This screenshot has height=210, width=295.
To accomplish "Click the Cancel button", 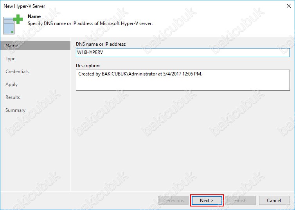I will pyautogui.click(x=274, y=200).
